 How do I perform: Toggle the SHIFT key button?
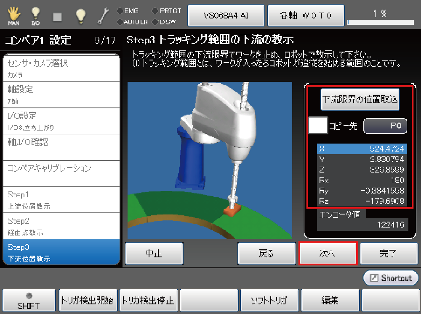pyautogui.click(x=29, y=301)
